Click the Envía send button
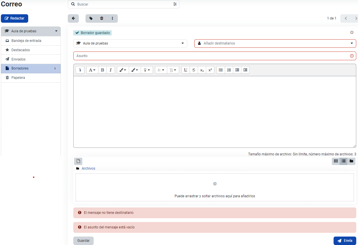 click(345, 241)
